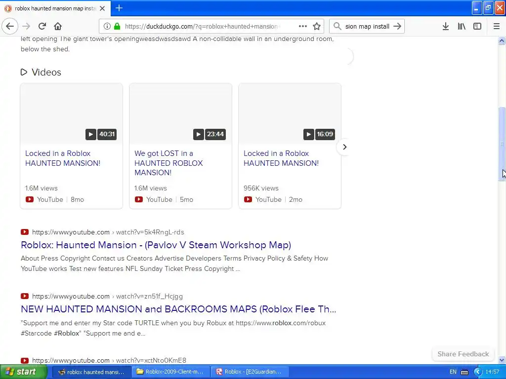Go back to the previous page
This screenshot has width=506, height=379.
click(10, 26)
